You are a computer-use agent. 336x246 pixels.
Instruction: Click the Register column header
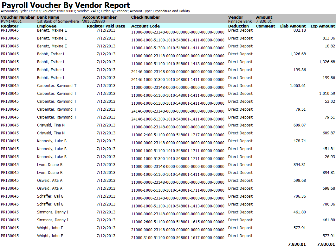coord(10,26)
